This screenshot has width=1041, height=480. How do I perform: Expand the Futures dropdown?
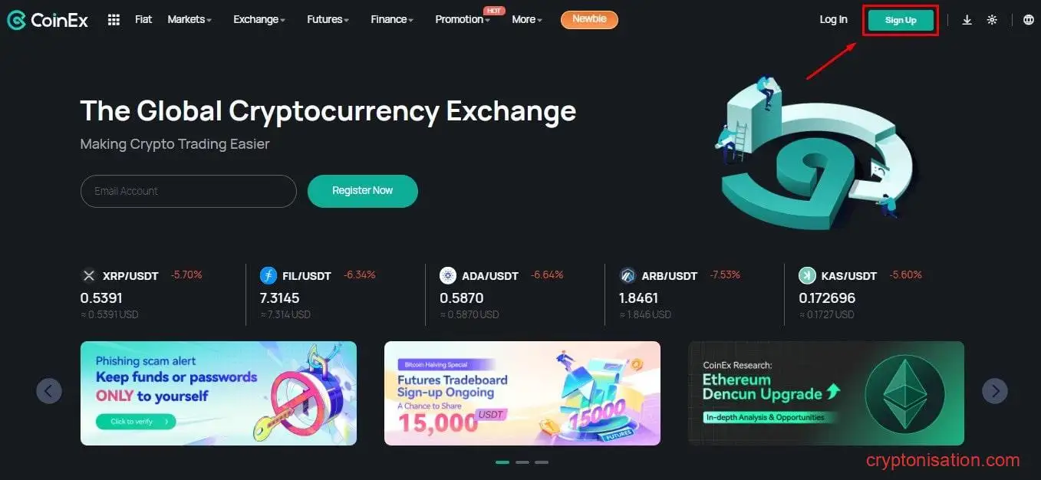[328, 20]
